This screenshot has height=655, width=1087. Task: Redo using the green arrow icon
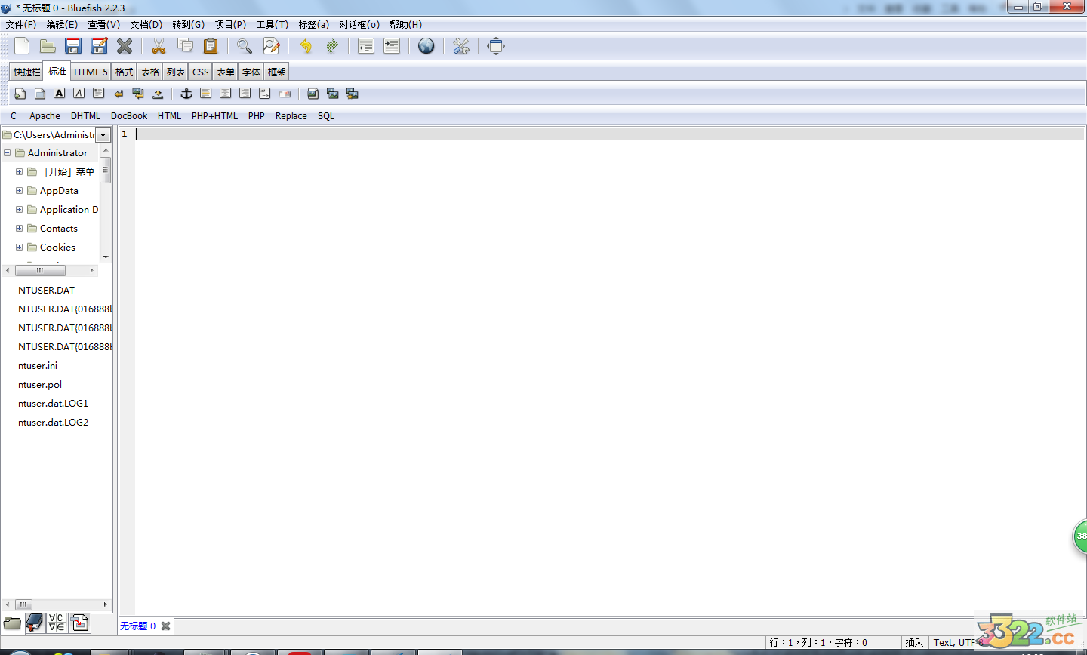(331, 46)
